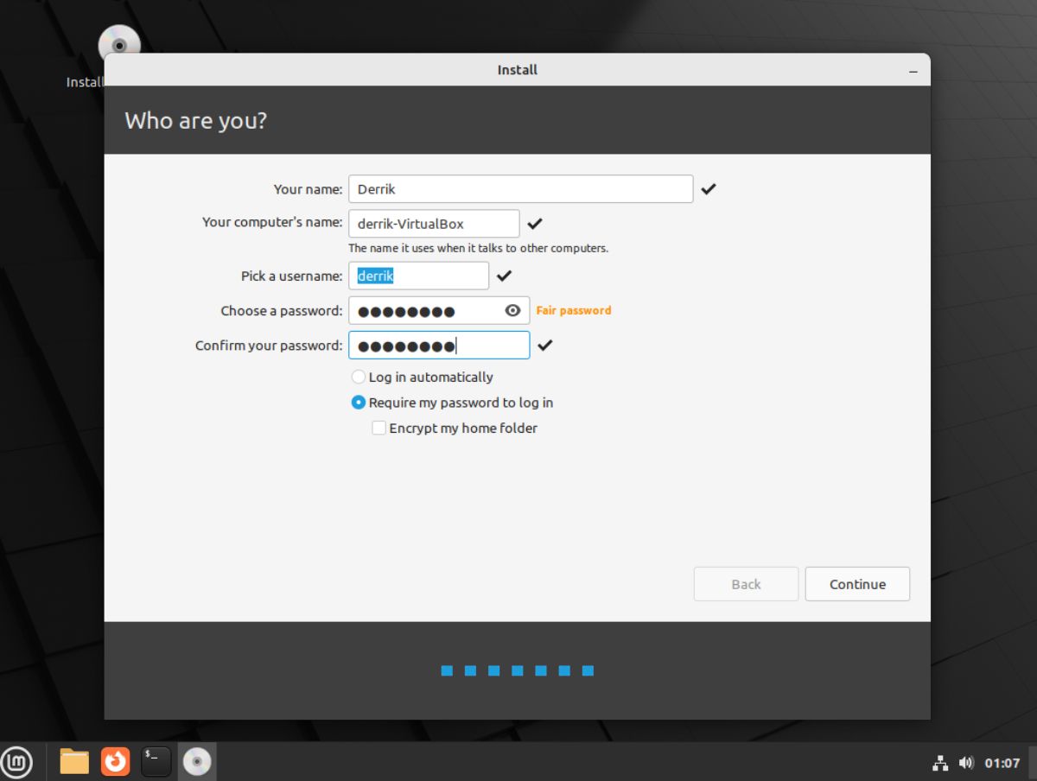Click the clock in the system tray
This screenshot has width=1037, height=781.
coord(1001,763)
